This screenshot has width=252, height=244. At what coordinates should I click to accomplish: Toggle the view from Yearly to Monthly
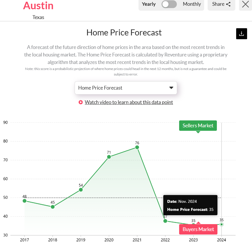pyautogui.click(x=169, y=4)
